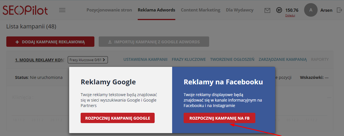This screenshot has height=136, width=344.
Task: Start the Google campaign with Rozpocznij kampanię Google
Action: [118, 118]
